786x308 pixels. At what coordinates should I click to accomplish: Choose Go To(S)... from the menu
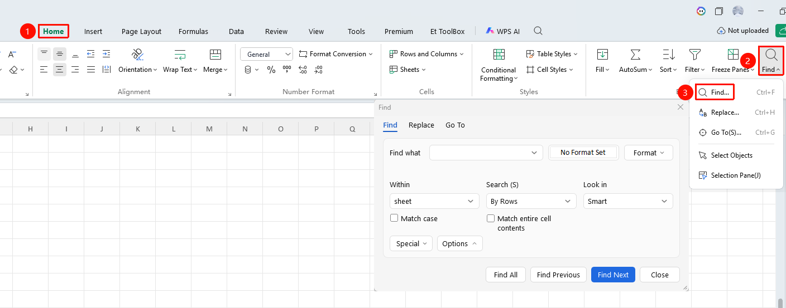point(736,133)
